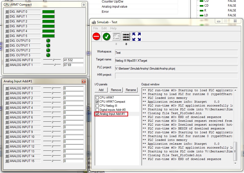This screenshot has height=173, width=244.
Task: Click the ANALOG INPUT 3 value field
Action: coord(73,103)
